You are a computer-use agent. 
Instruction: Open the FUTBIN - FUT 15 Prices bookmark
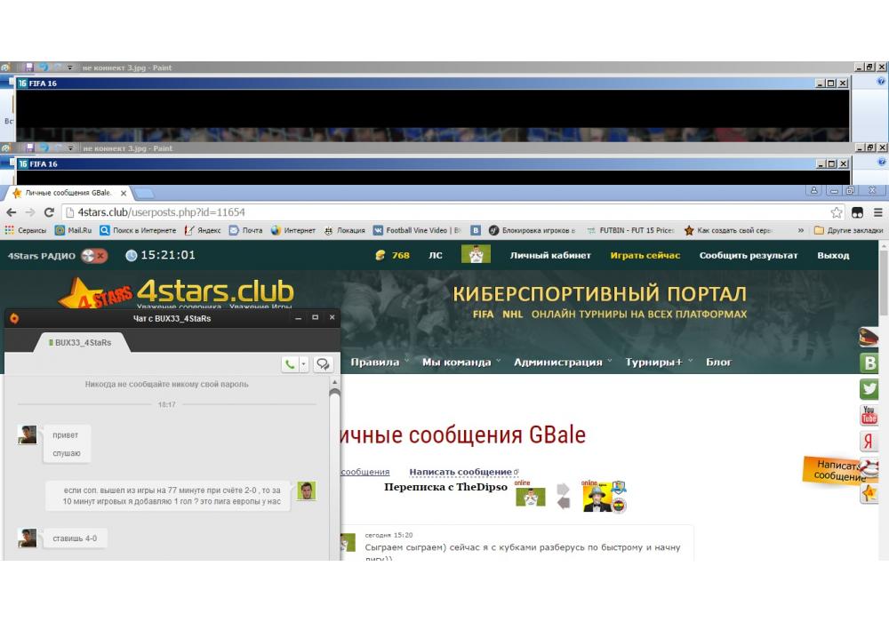coord(630,230)
